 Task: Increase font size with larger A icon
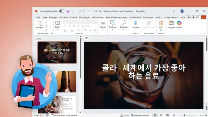pyautogui.click(x=86, y=30)
